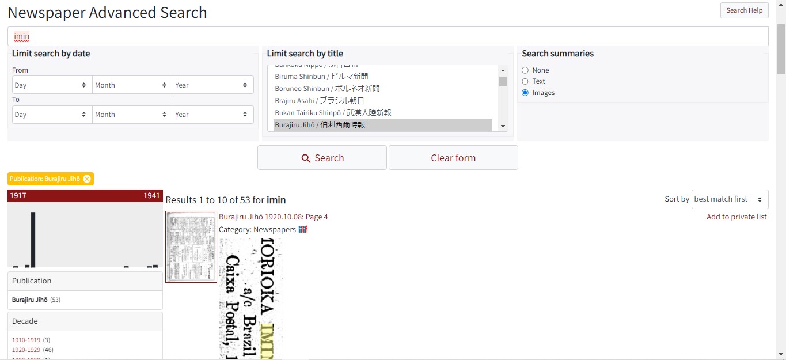Image resolution: width=786 pixels, height=360 pixels.
Task: Click the IIIF icon beside Newspapers category
Action: (303, 230)
